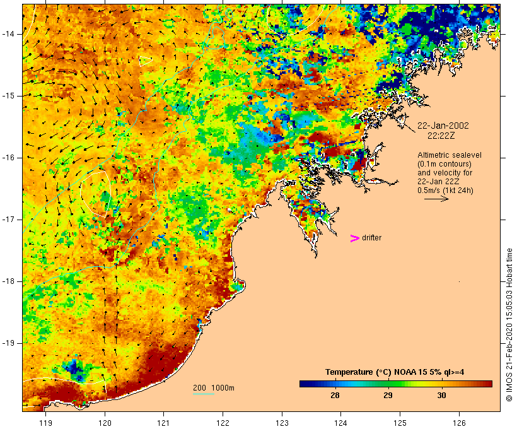Click the '120' longitude axis label

pos(105,423)
